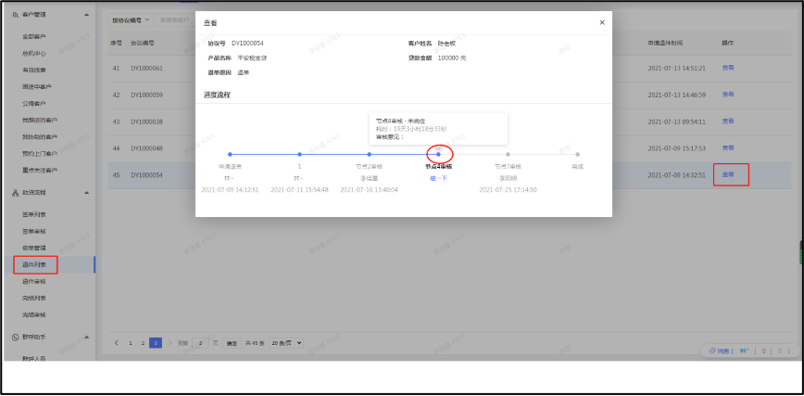804x396 pixels.
Task: Collapse the 群呼助手 section arrow
Action: click(86, 337)
